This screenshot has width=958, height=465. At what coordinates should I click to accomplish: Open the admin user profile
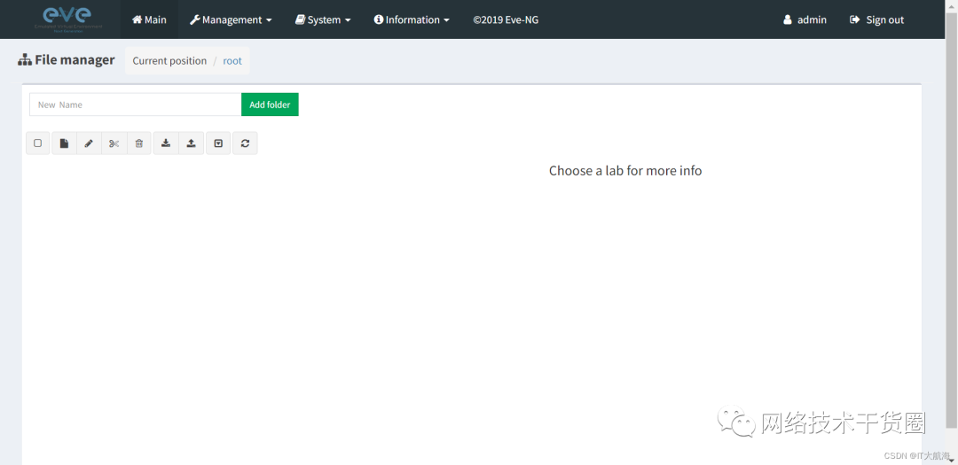(805, 19)
